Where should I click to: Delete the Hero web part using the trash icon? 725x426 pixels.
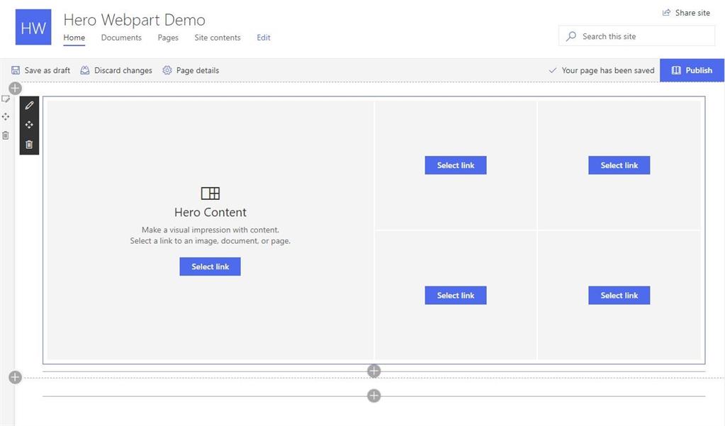[28, 144]
